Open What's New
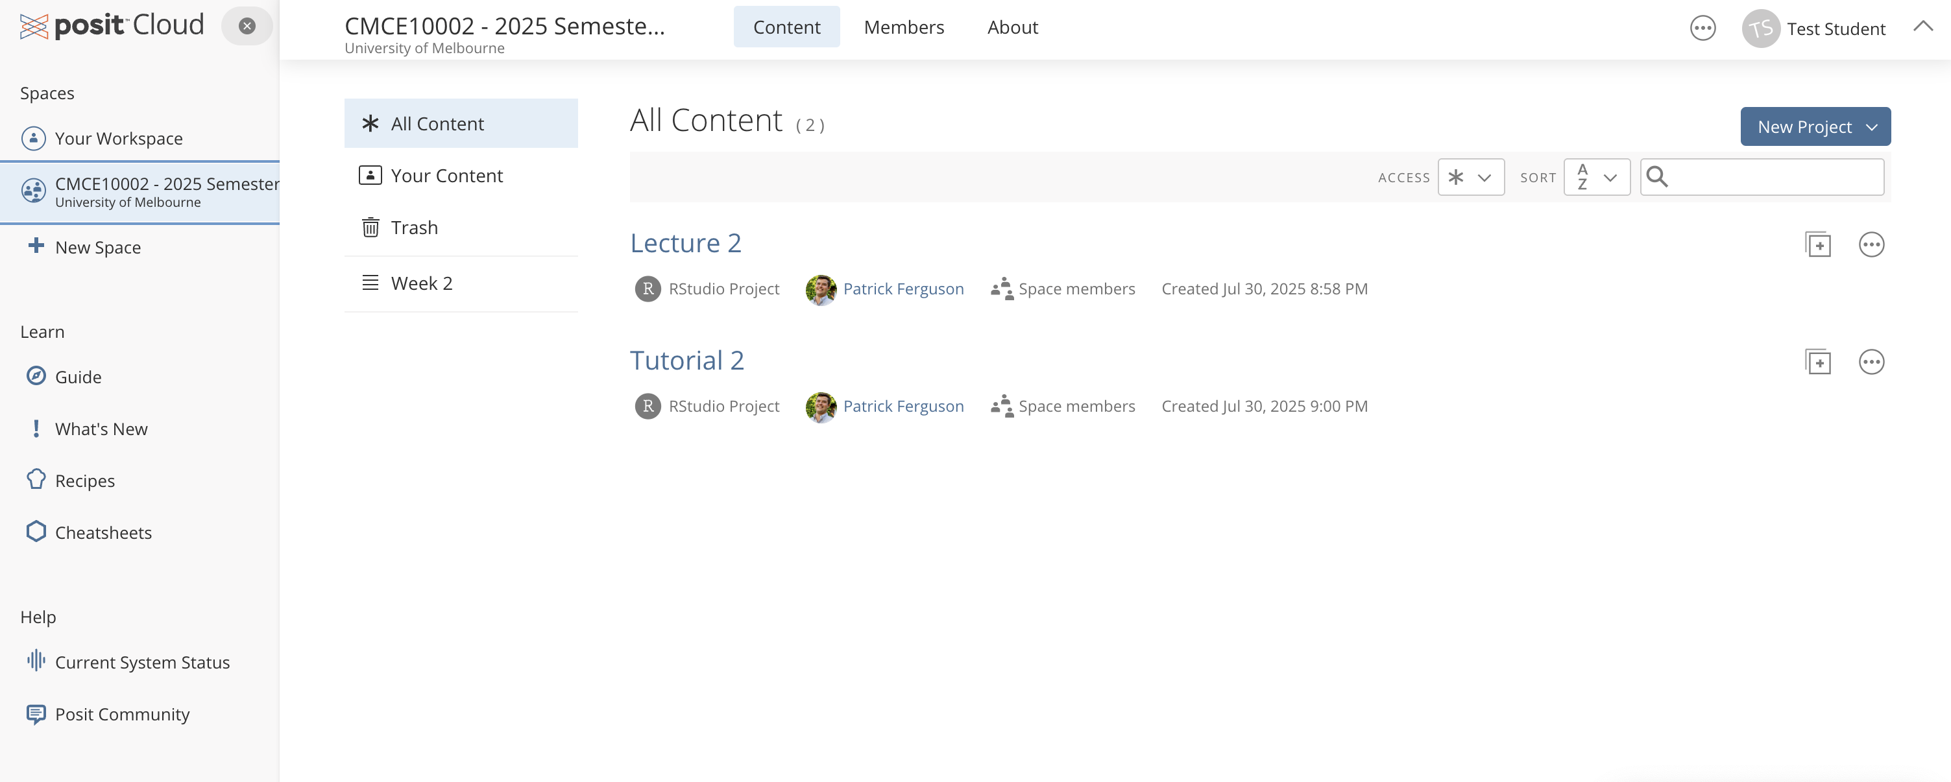 coord(101,429)
